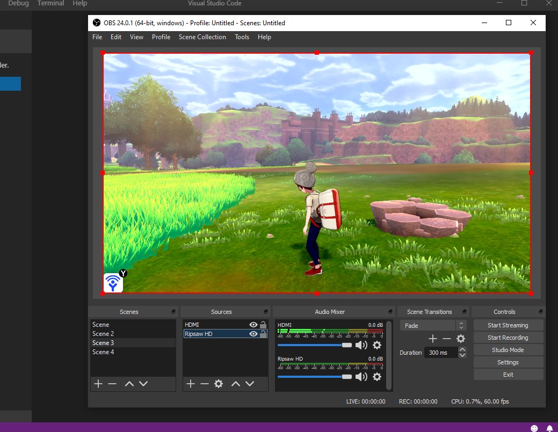Add a new source with plus icon
This screenshot has width=558, height=432.
point(191,384)
